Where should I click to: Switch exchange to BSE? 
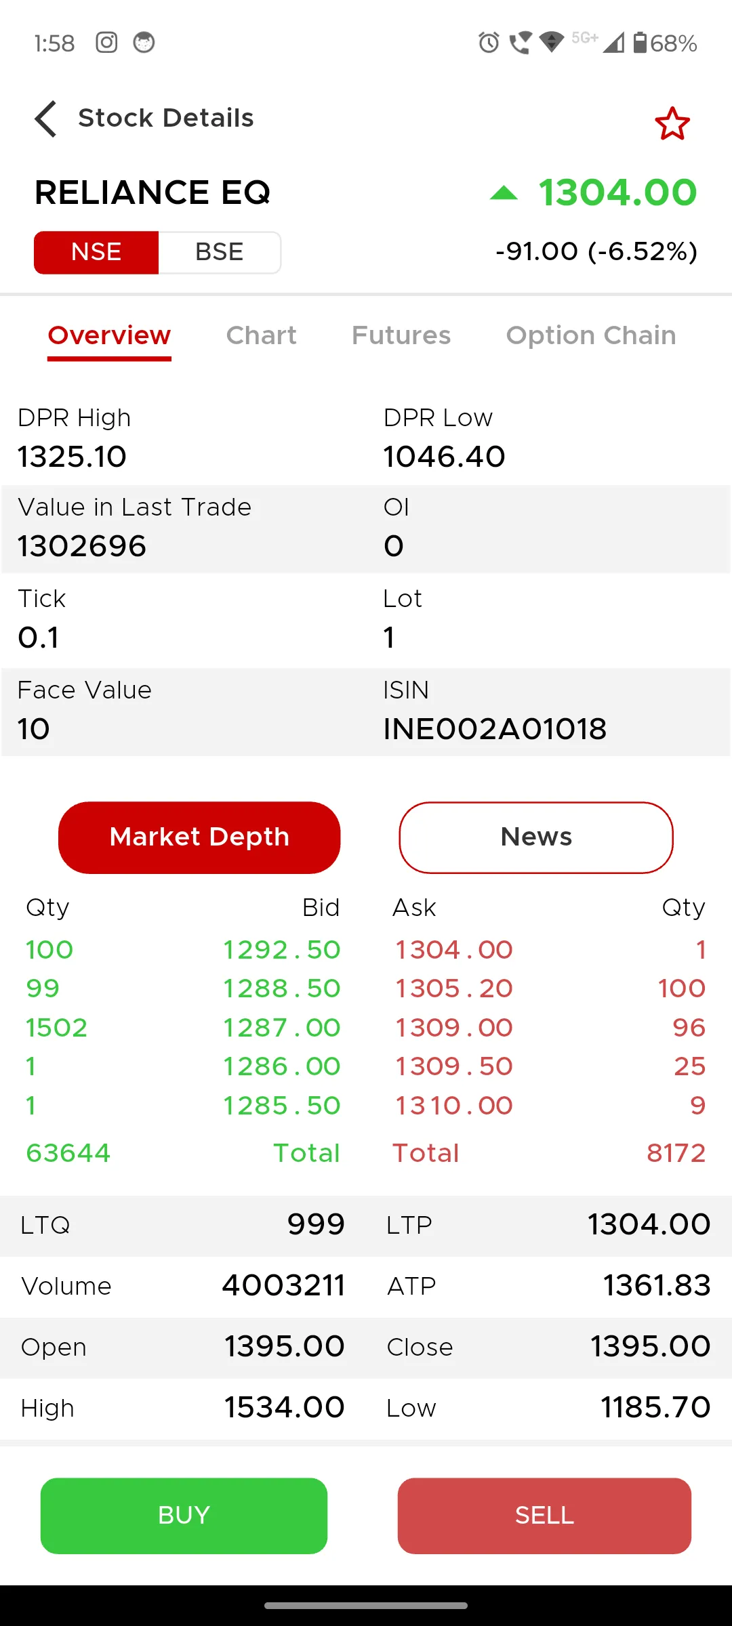click(220, 252)
